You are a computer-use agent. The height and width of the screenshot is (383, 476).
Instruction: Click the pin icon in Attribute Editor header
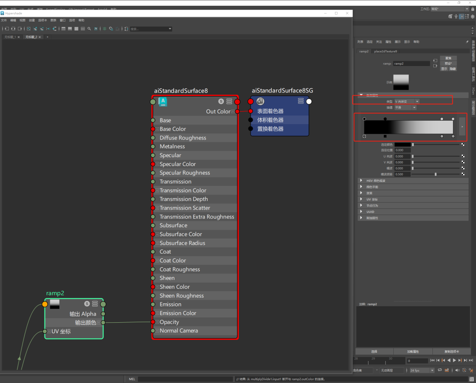[467, 41]
